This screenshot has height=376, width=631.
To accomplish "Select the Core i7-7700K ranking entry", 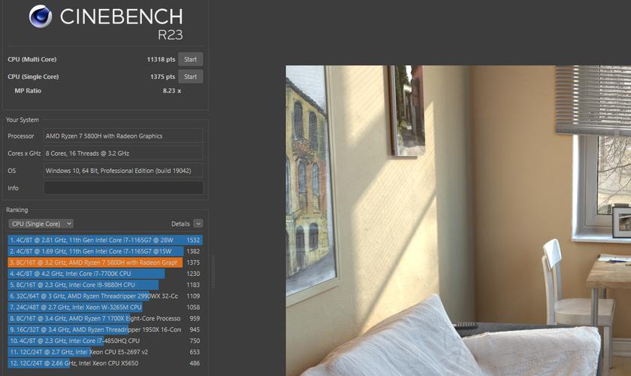I will 105,274.
